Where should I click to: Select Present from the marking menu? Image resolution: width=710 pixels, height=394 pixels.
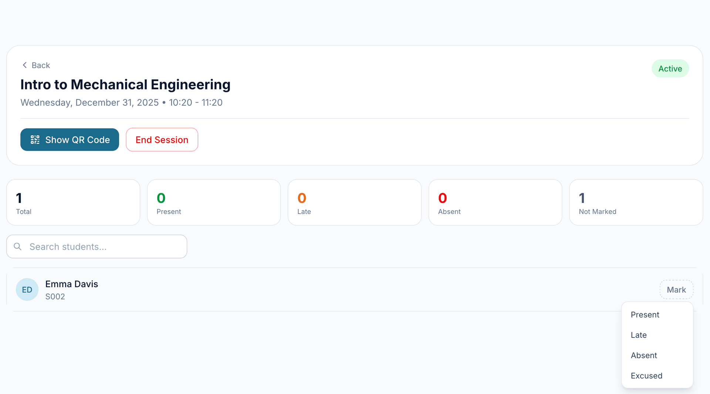(645, 315)
